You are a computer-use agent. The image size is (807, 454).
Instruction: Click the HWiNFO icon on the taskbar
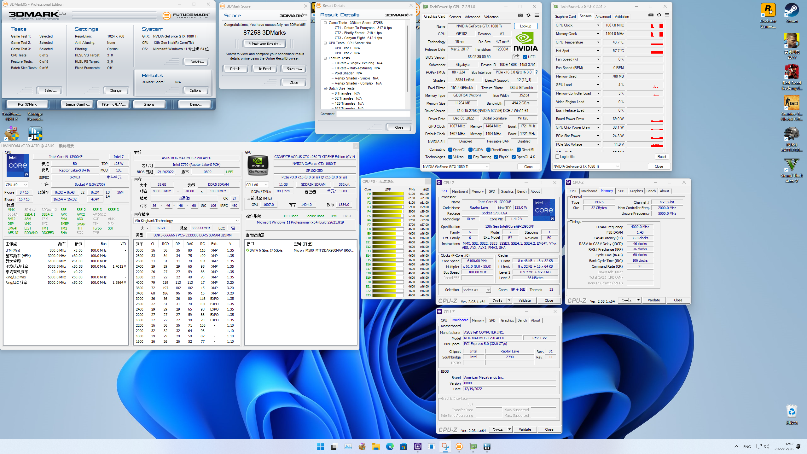(487, 446)
